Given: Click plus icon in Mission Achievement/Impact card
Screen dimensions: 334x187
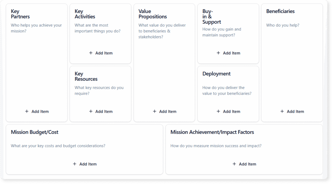Looking at the screenshot, I should [234, 164].
